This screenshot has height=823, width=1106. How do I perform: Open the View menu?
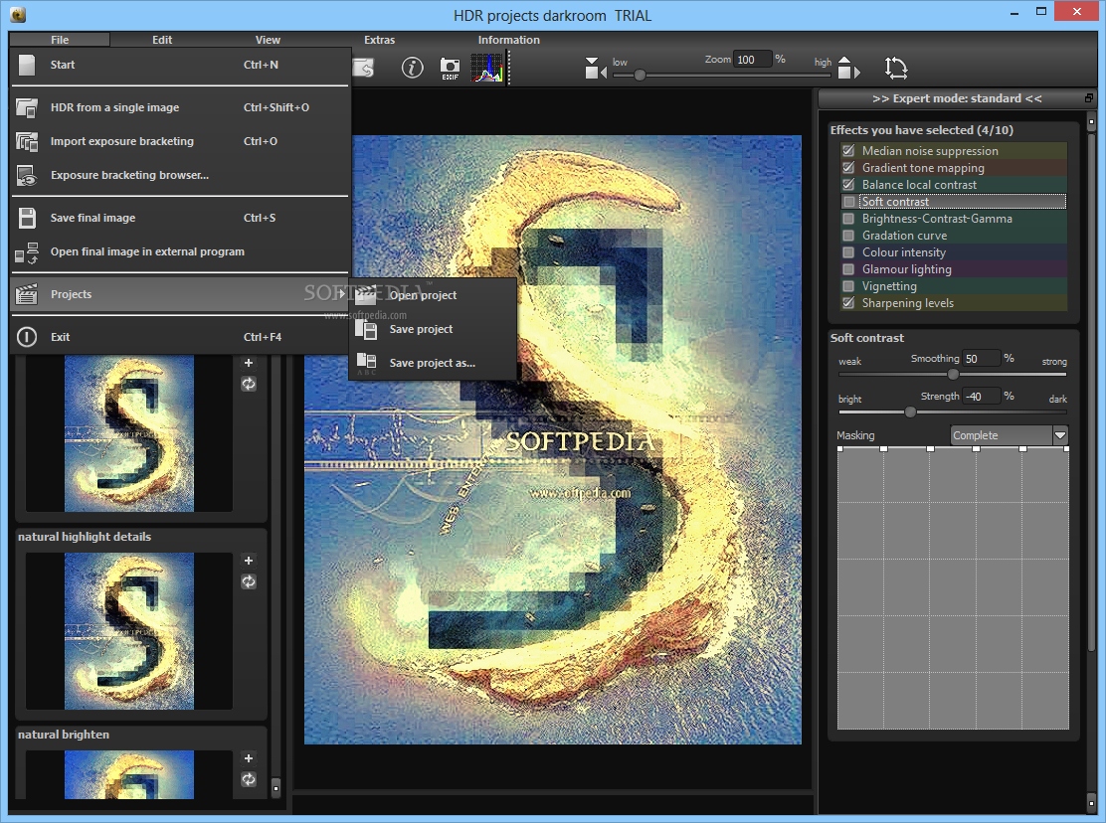[268, 40]
